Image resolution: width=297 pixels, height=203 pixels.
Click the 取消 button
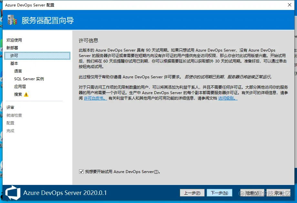tap(278, 193)
